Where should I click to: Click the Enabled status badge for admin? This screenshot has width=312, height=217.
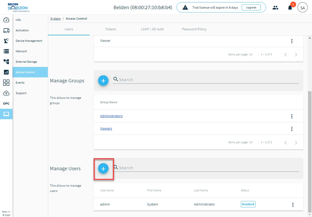click(248, 204)
